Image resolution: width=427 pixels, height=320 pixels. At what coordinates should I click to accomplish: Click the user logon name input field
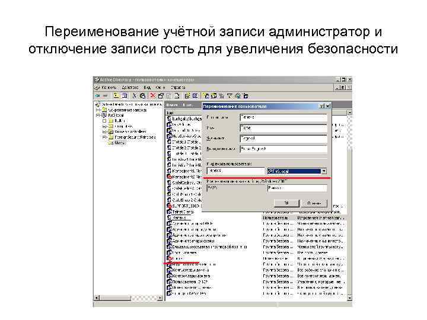(x=236, y=171)
